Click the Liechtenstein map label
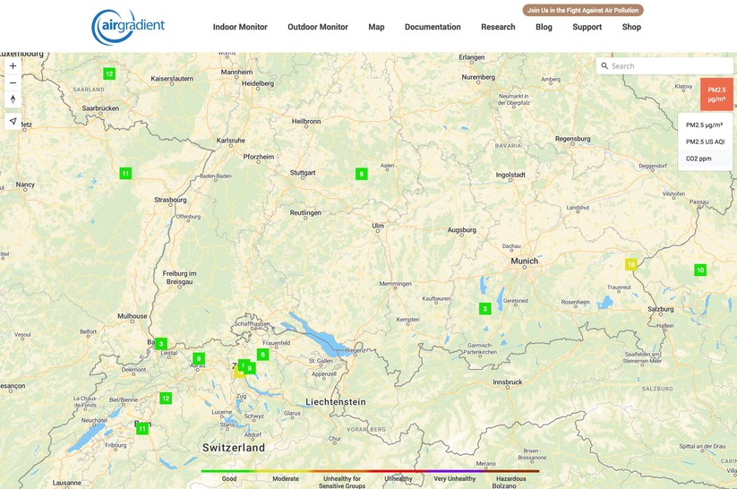The image size is (737, 489). tap(336, 402)
